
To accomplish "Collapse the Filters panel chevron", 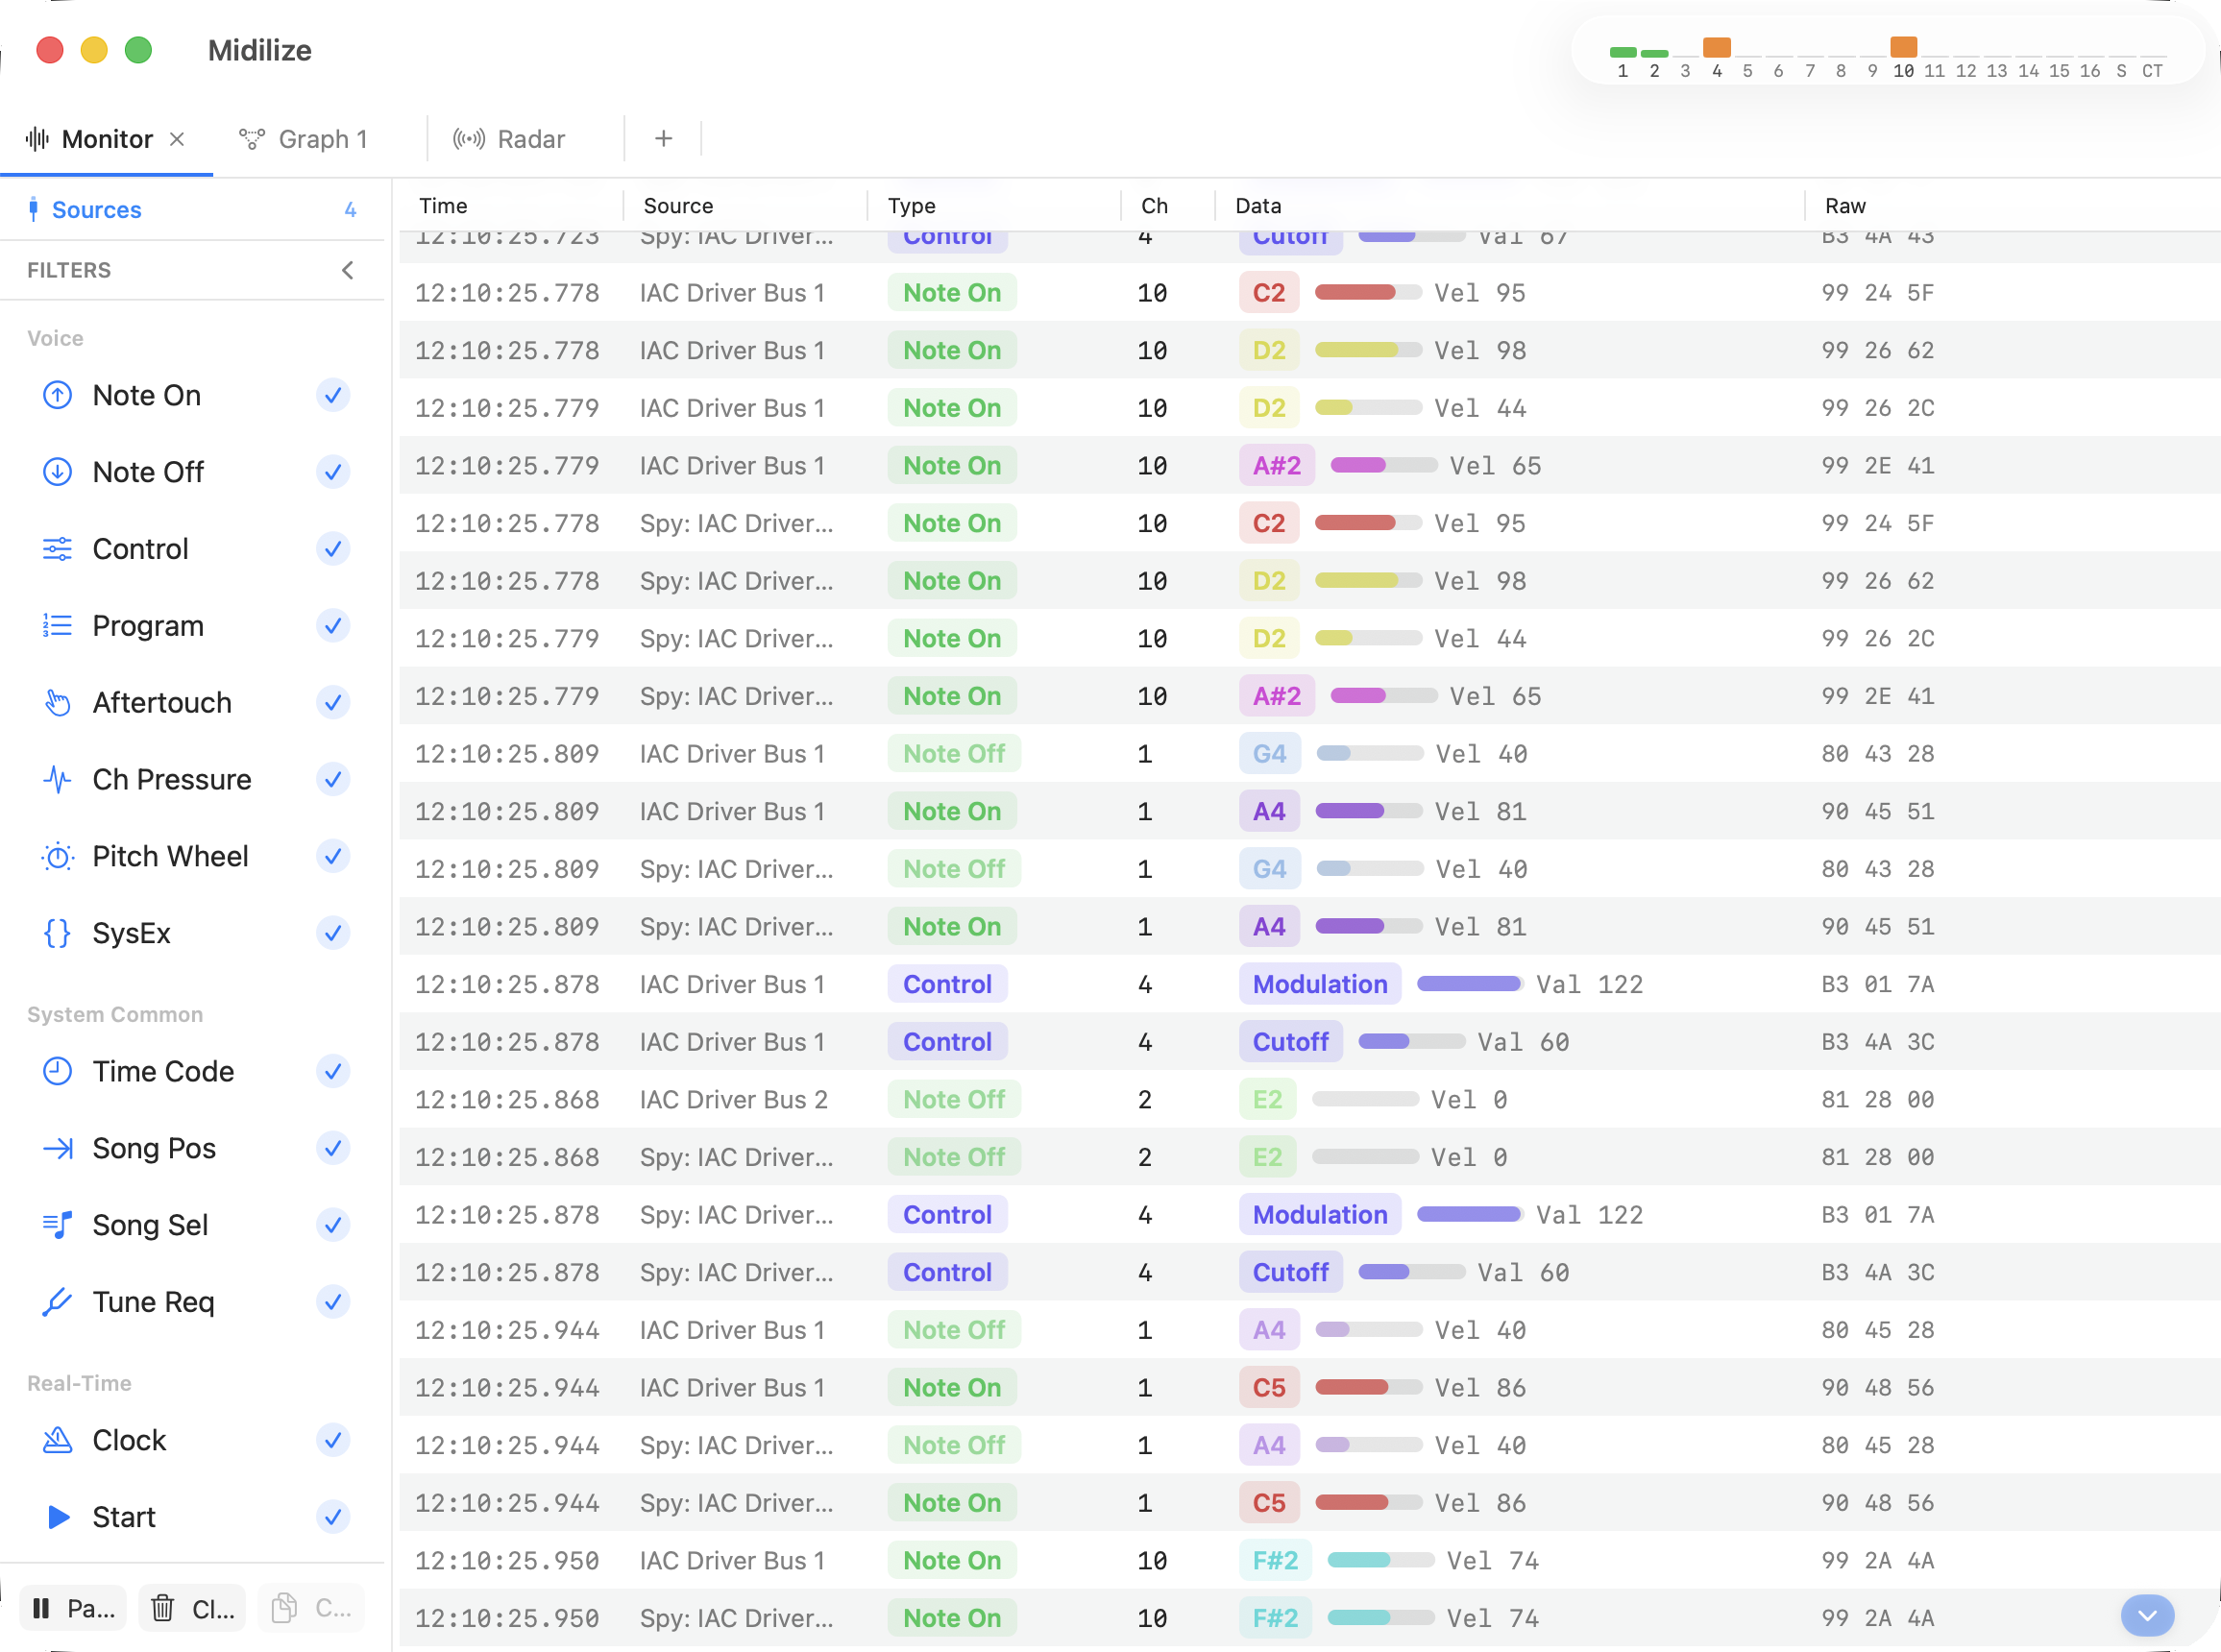I will point(348,270).
